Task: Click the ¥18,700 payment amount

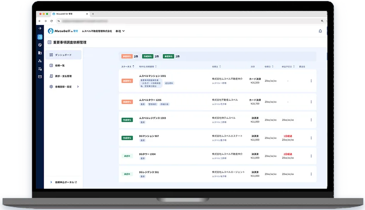Action: 255,104
